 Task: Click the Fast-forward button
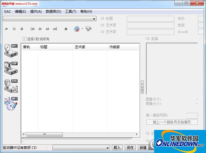48,29
